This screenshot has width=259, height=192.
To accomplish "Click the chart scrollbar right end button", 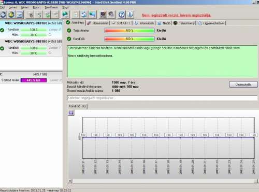I will point(256,181).
